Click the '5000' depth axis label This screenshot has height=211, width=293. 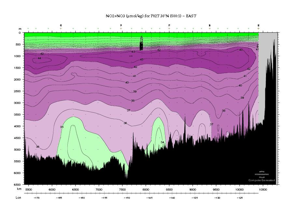point(17,150)
